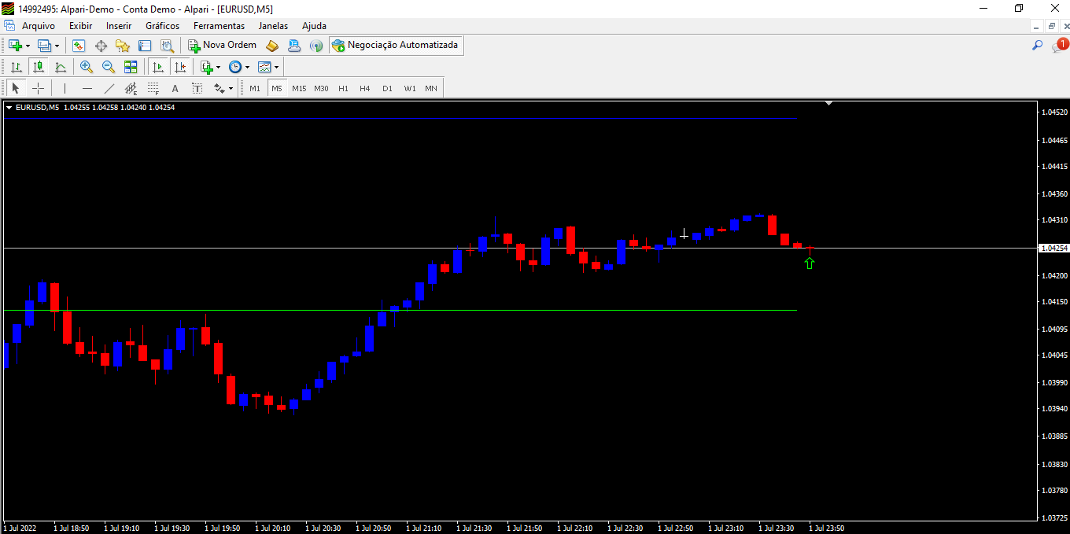Set timeframe to W1
The height and width of the screenshot is (534, 1070).
[410, 88]
